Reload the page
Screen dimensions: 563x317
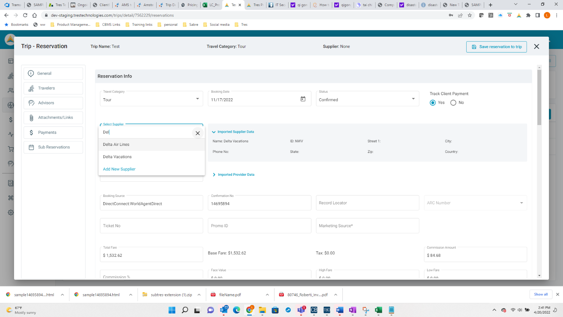tap(25, 15)
